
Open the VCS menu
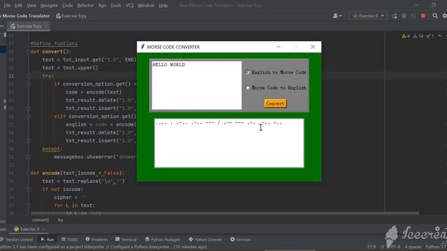pyautogui.click(x=130, y=6)
